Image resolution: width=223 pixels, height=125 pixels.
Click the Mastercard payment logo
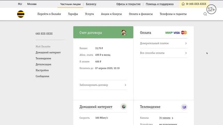184,33
